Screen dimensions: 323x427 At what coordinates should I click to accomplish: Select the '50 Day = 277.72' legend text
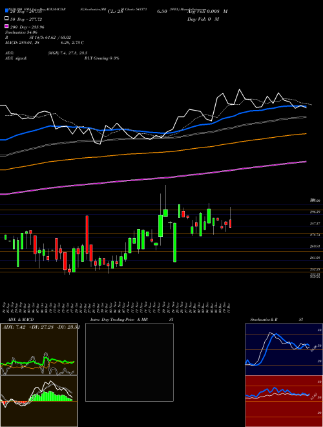26,19
